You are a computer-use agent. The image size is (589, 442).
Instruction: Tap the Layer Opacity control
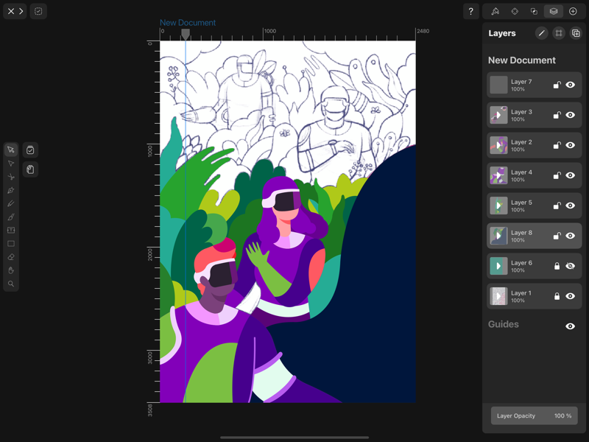click(x=535, y=415)
